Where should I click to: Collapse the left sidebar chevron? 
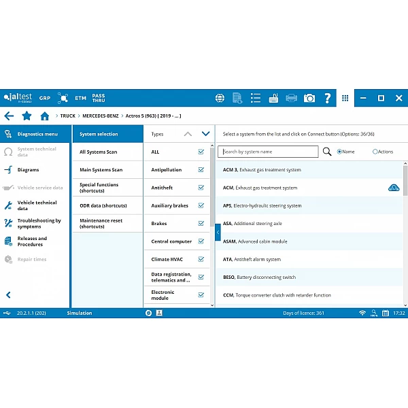pyautogui.click(x=8, y=295)
